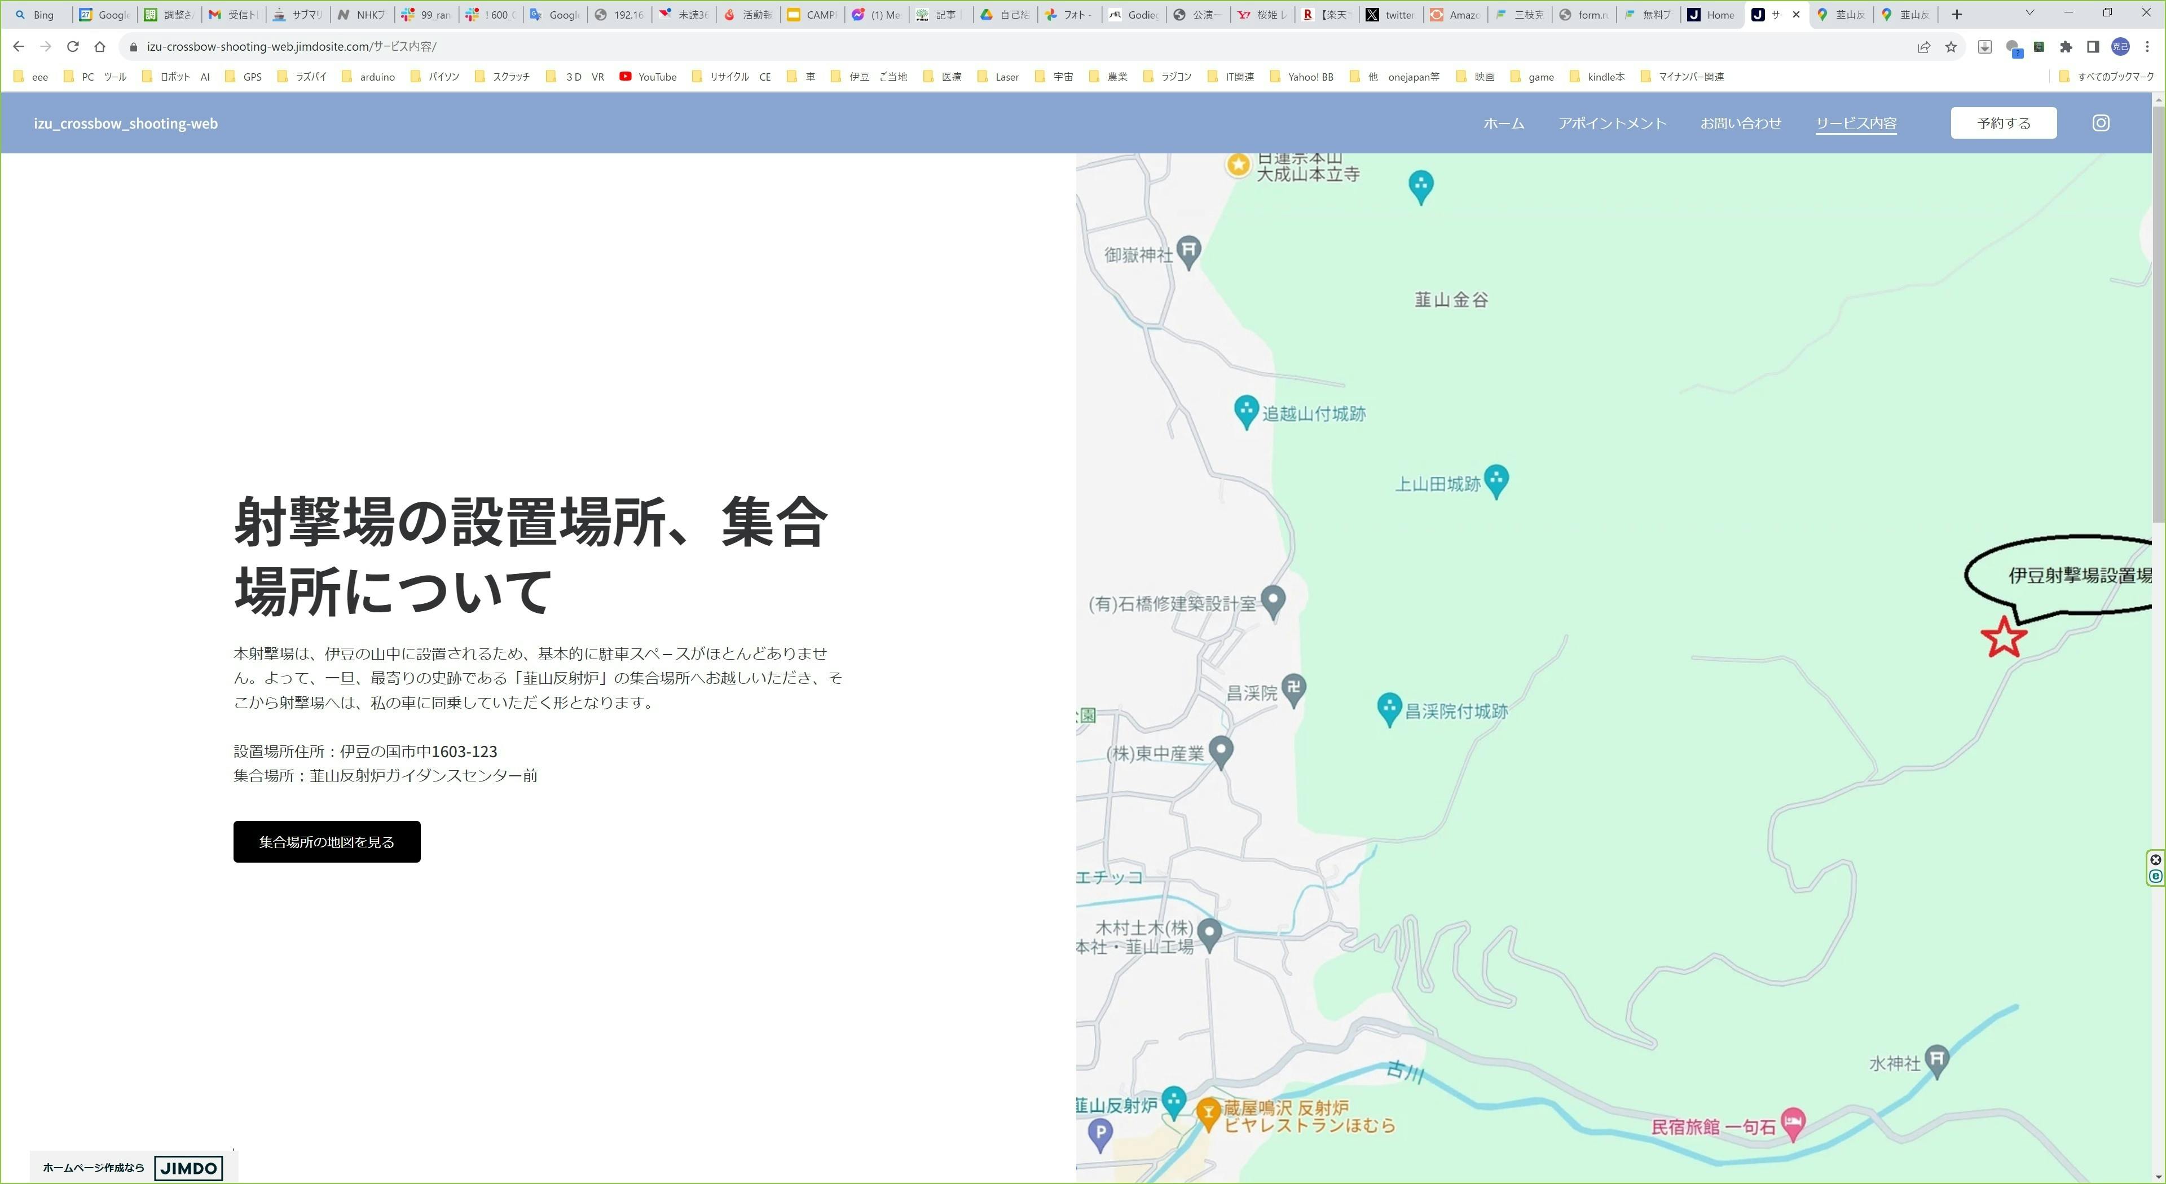This screenshot has height=1184, width=2166.
Task: Reload the current page
Action: 72,46
